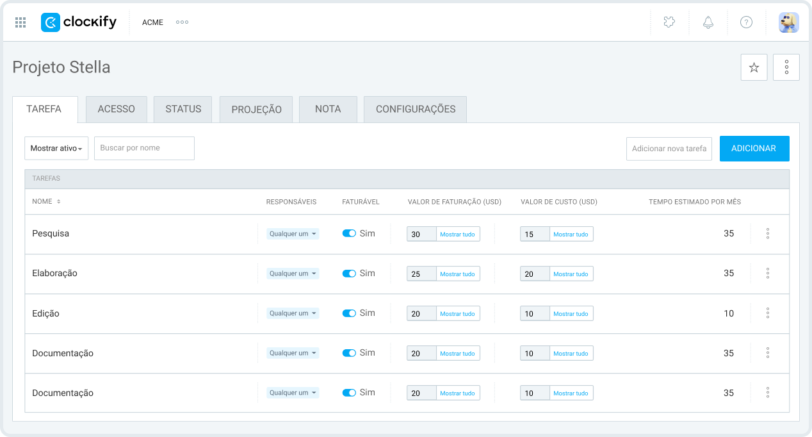Click the Clockify logo
This screenshot has width=812, height=437.
(79, 22)
